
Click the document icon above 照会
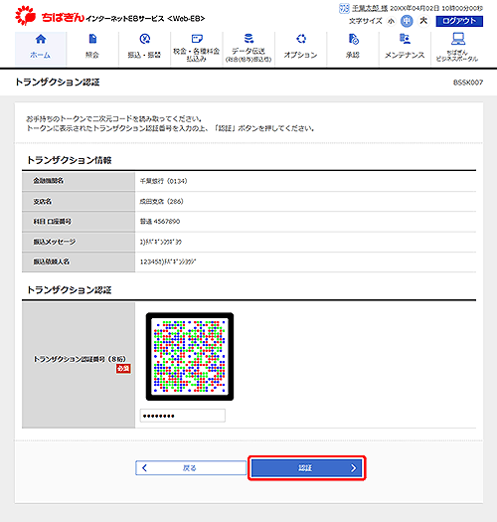pos(92,39)
